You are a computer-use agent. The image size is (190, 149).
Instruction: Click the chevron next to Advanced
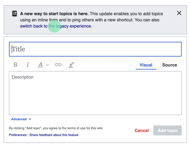(30, 119)
